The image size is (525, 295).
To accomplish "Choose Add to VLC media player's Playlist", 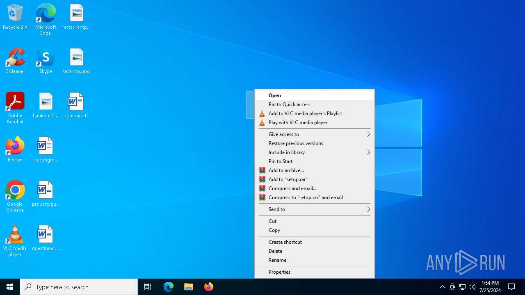I will coord(315,113).
